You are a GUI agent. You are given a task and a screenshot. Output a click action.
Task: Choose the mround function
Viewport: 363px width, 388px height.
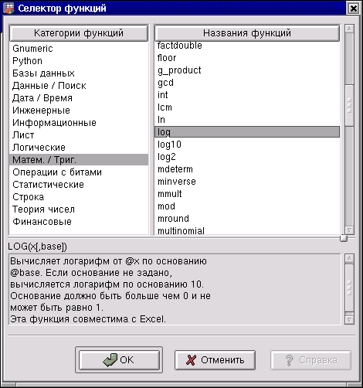pyautogui.click(x=247, y=219)
